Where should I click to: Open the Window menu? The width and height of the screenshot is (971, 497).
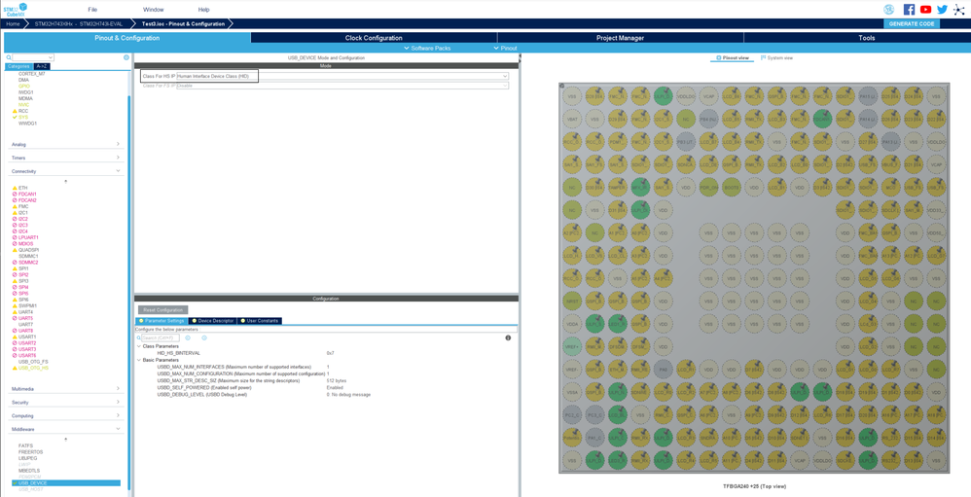point(153,10)
